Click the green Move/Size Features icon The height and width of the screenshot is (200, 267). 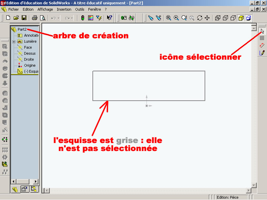[5, 140]
